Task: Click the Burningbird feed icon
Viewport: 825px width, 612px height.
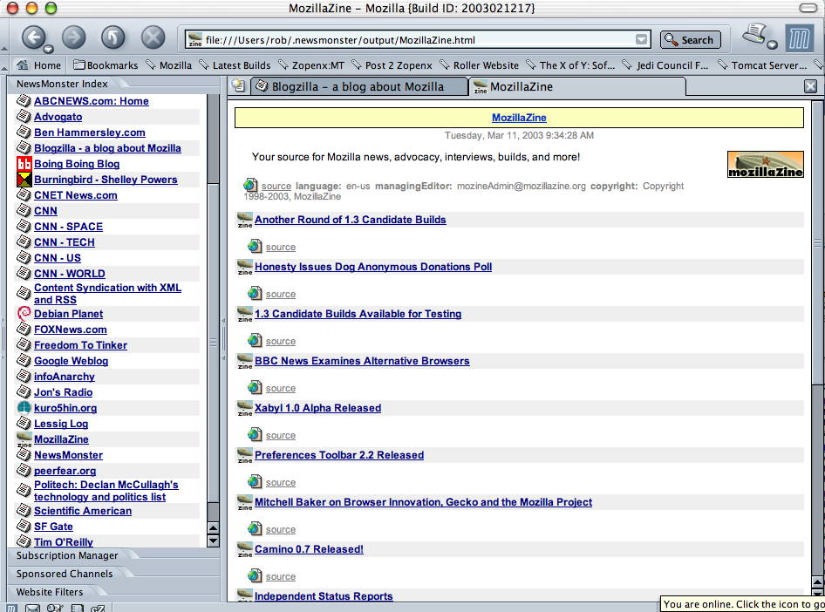Action: point(24,180)
